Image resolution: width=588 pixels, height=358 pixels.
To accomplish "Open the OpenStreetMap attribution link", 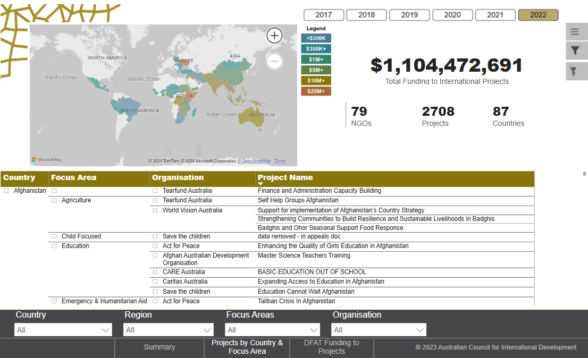I will tap(254, 161).
